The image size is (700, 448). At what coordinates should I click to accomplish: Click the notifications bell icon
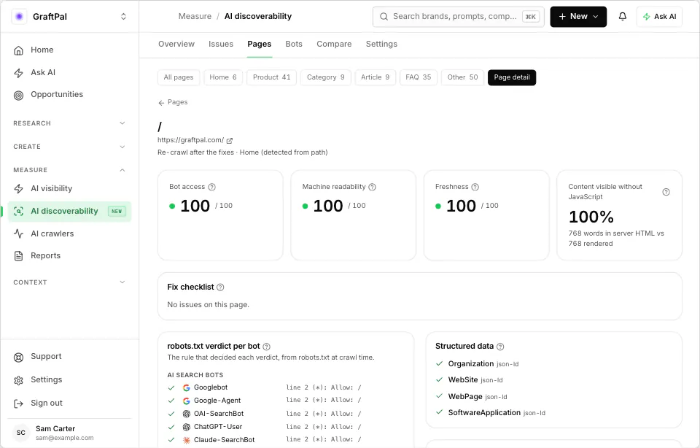(622, 17)
